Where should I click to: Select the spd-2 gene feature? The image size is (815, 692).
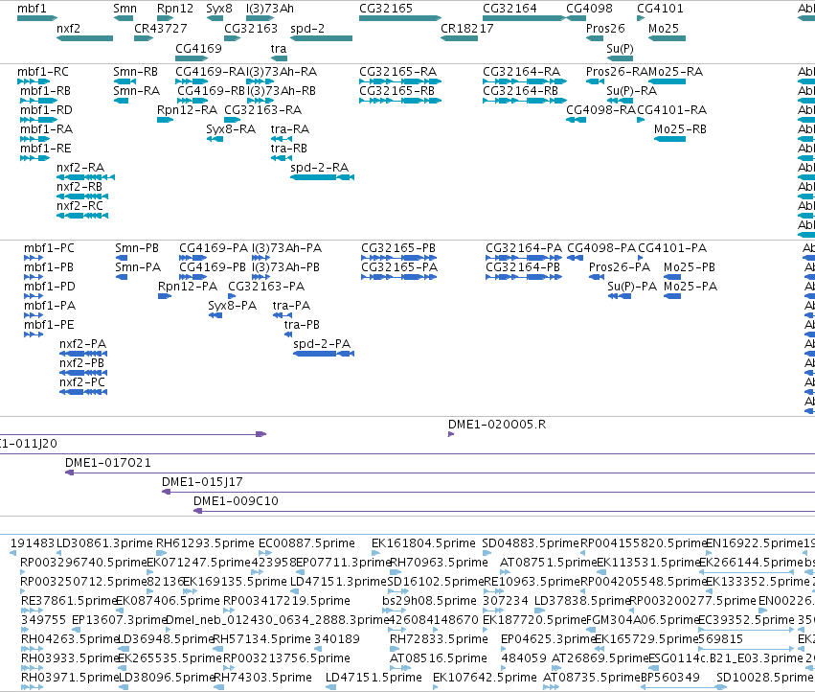321,38
